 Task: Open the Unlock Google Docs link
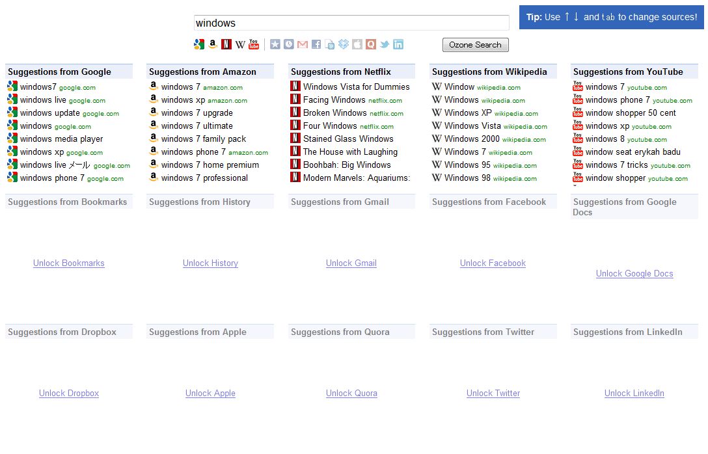(634, 273)
